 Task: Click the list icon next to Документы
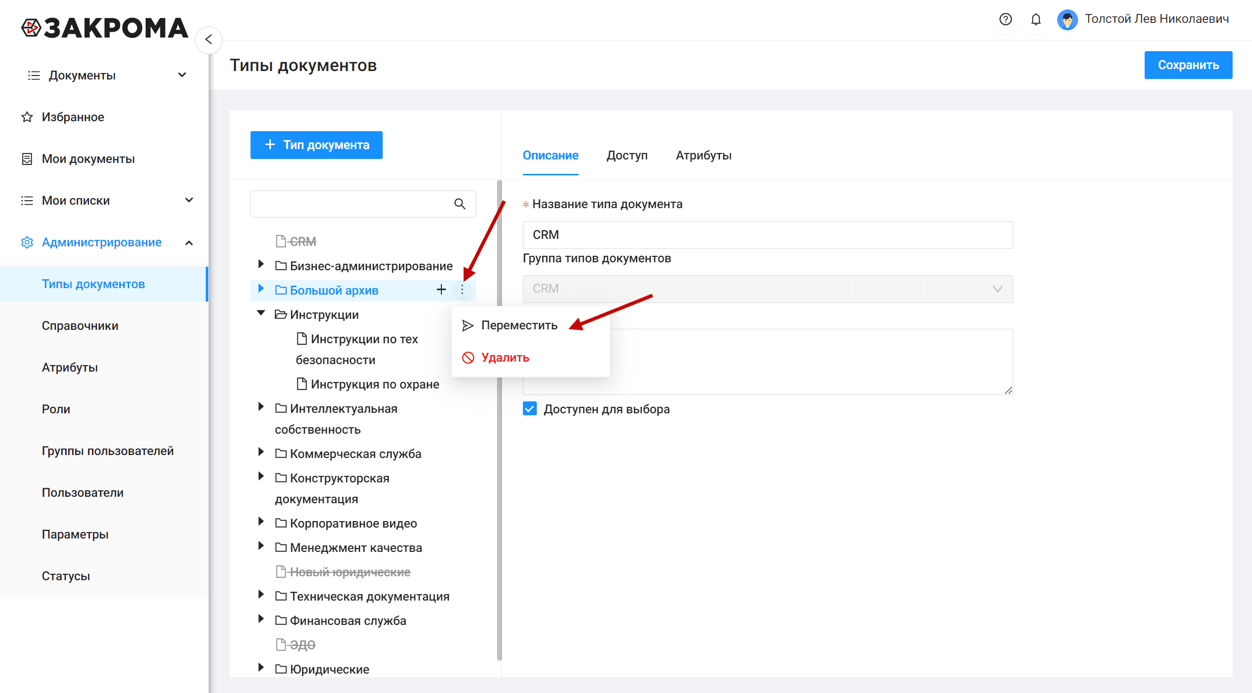coord(34,76)
